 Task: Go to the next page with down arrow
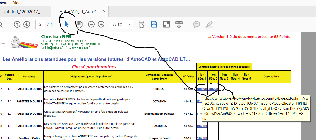(x=27, y=24)
